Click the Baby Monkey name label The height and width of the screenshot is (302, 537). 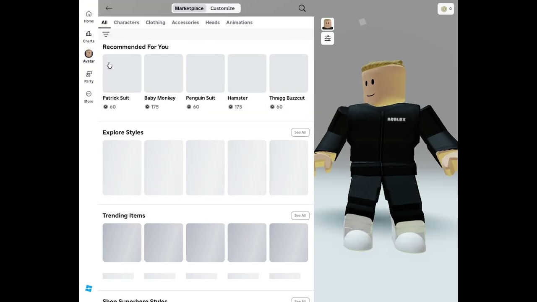click(160, 98)
